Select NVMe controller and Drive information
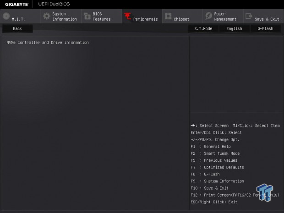Screen dimensions: 284x213 48,43
